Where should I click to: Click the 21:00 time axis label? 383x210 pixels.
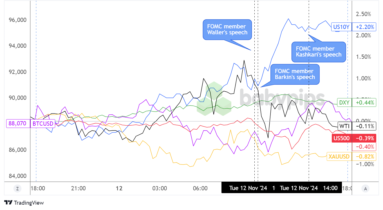pos(78,188)
